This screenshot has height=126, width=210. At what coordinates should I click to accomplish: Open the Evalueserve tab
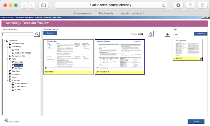pyautogui.click(x=83, y=13)
